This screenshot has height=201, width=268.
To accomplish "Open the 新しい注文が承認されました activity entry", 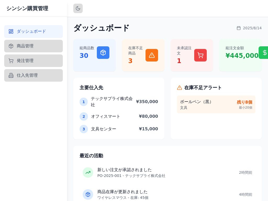I will click(x=125, y=170).
